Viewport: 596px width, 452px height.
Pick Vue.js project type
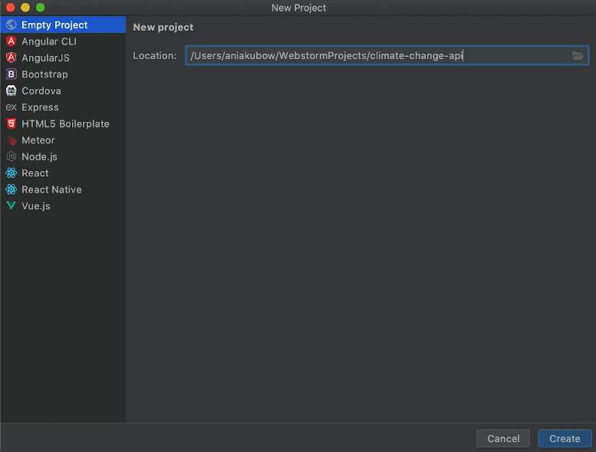(36, 206)
